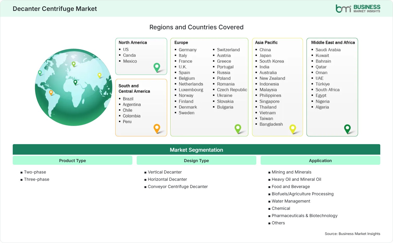Click the Business Market Insights logo
This screenshot has height=243, width=393.
pos(358,9)
